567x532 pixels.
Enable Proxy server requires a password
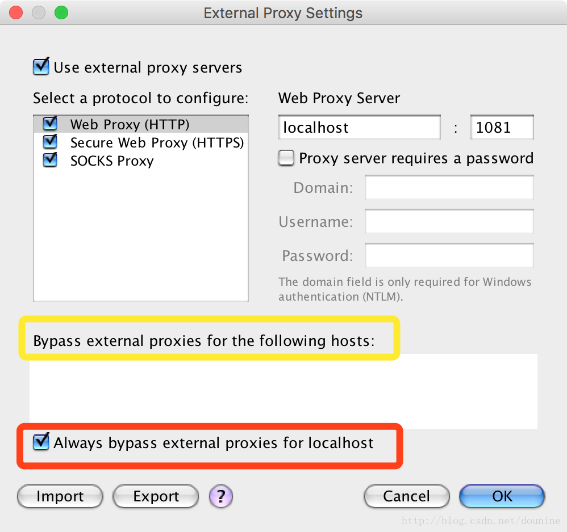[x=286, y=158]
